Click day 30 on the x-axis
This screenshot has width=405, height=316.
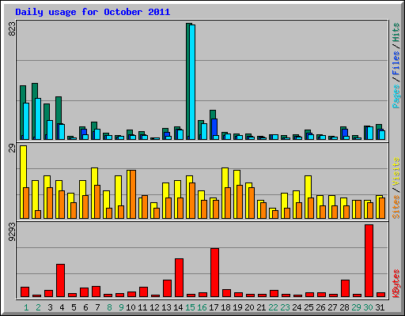coord(368,307)
